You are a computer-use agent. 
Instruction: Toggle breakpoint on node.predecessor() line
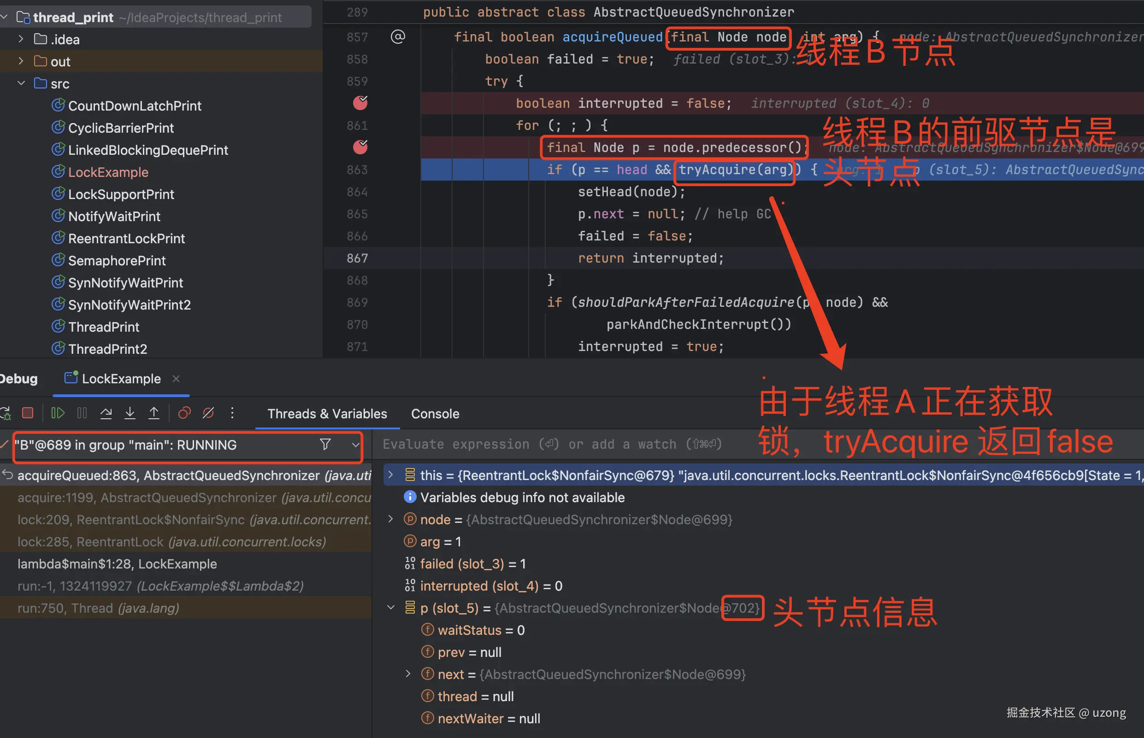point(360,147)
